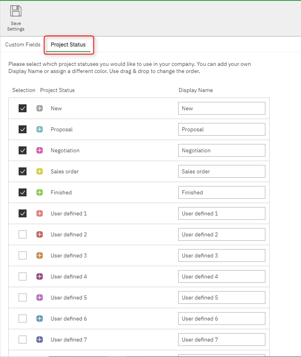Click the Save Settings floppy disk icon
Viewport: 301px width, 357px height.
pos(16,11)
